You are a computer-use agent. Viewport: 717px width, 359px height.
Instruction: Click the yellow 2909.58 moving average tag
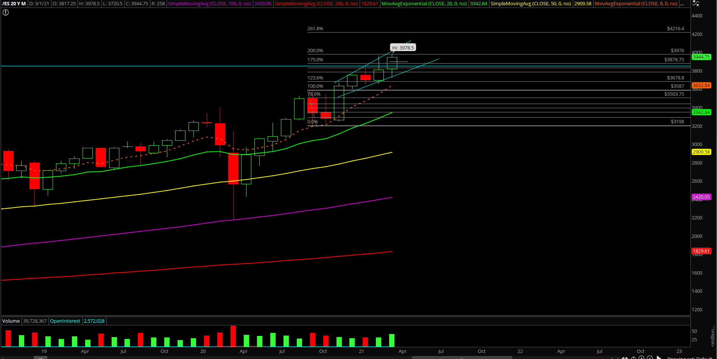701,152
